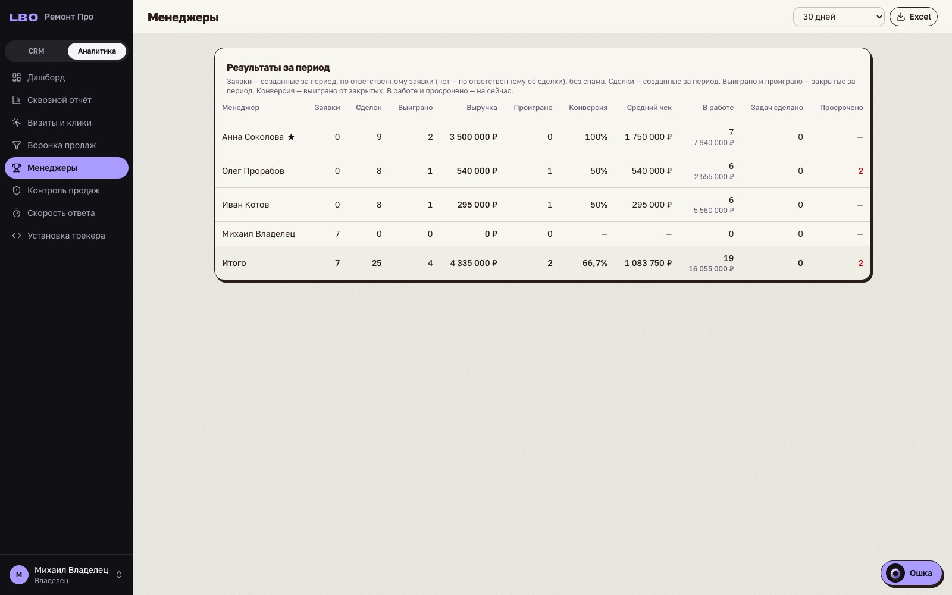The height and width of the screenshot is (595, 952).
Task: Click the Ошка assistant avatar icon
Action: tap(895, 573)
